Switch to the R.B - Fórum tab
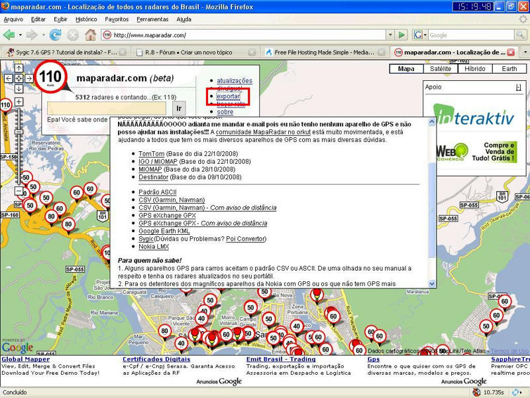Viewport: 530px width, 398px height. point(195,52)
